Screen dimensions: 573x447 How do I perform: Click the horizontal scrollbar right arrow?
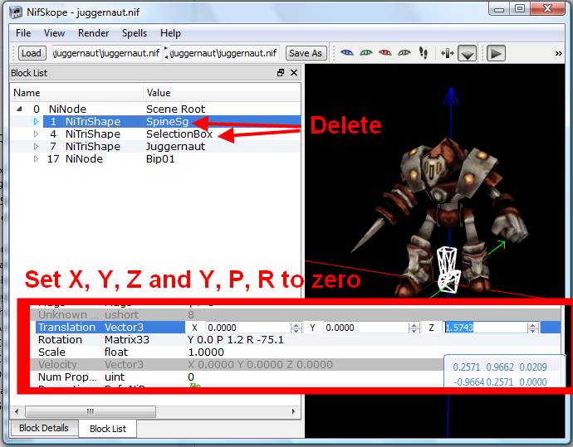293,411
